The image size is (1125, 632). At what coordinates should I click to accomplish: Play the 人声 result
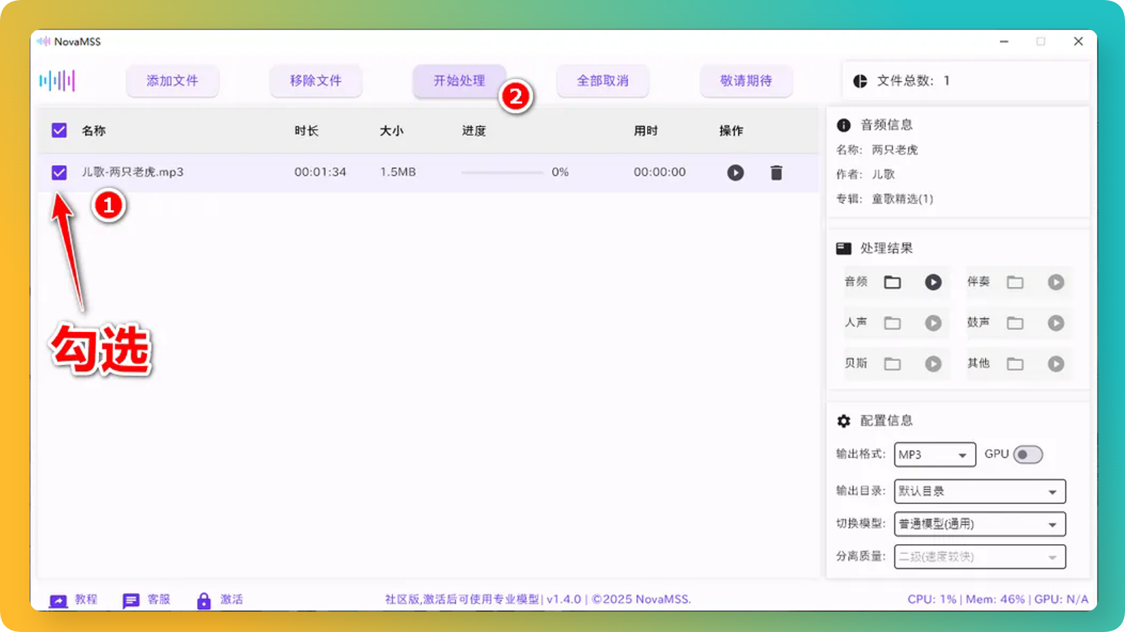click(933, 323)
